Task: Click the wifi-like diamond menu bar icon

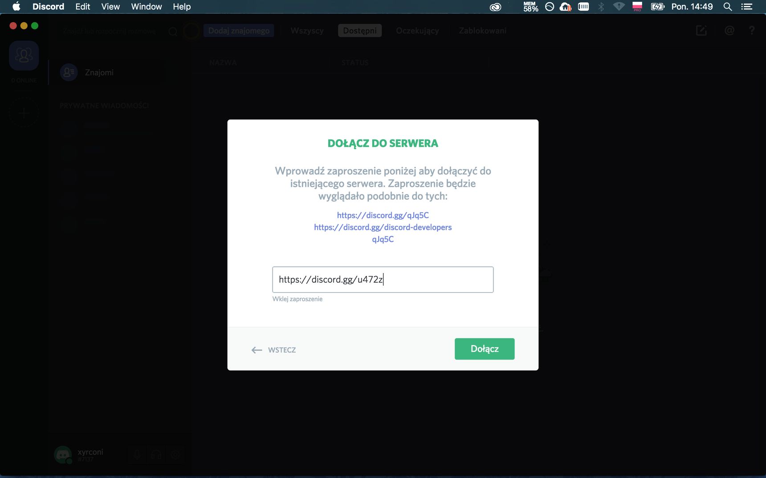Action: [619, 7]
